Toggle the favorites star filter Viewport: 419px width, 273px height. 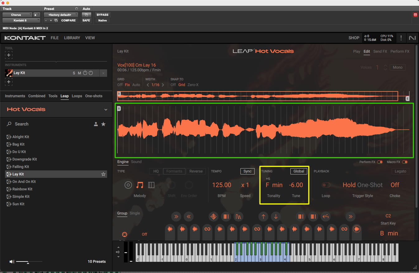point(103,124)
